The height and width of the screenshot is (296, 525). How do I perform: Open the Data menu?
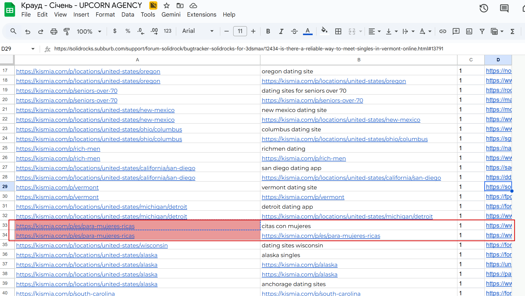tap(128, 15)
